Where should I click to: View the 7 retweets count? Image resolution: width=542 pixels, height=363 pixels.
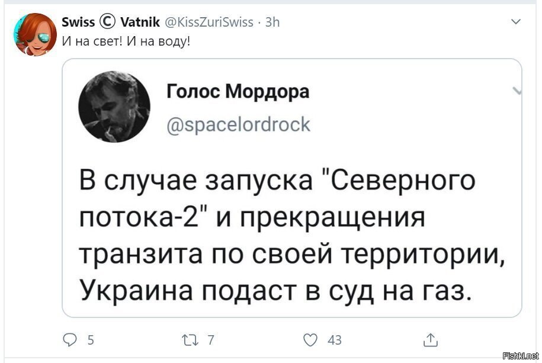211,340
